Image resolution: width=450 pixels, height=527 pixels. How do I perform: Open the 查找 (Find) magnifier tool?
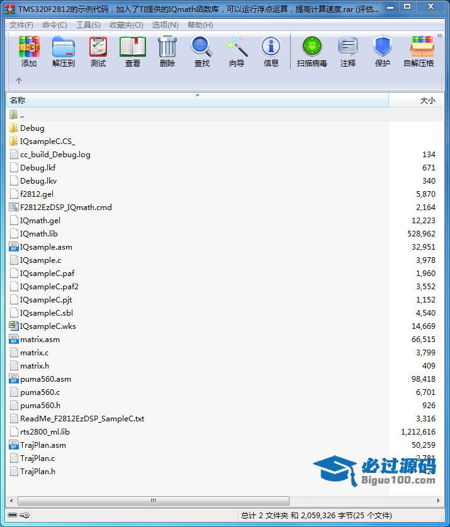[x=201, y=47]
